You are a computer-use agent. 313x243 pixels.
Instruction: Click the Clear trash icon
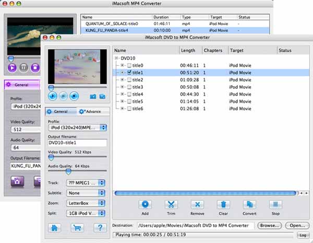click(223, 205)
